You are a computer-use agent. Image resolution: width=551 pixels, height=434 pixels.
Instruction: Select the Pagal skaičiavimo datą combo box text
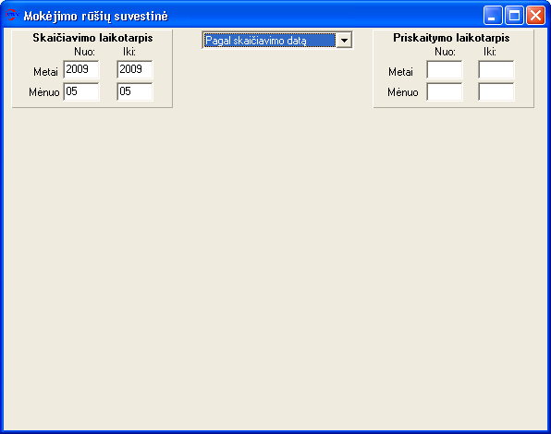click(270, 41)
